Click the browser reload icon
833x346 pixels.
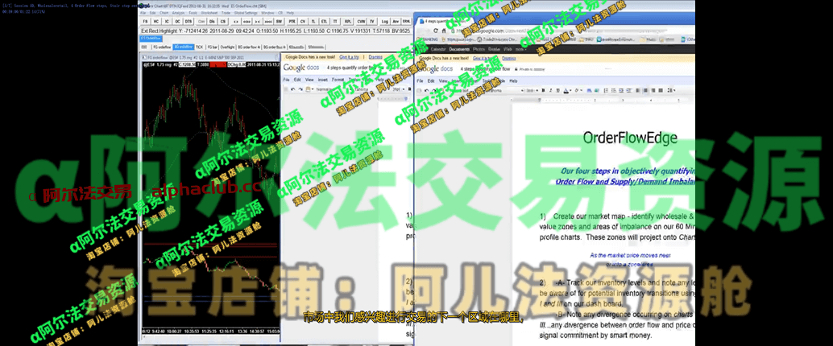(435, 29)
